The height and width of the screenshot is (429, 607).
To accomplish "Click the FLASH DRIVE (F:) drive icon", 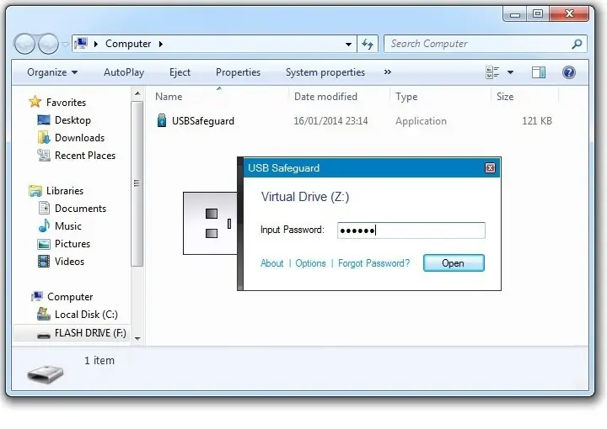I will pyautogui.click(x=44, y=335).
